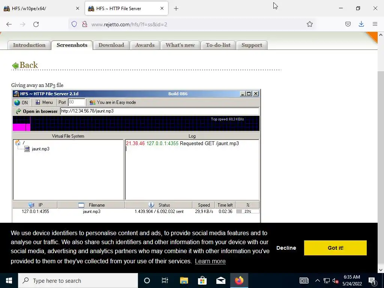The height and width of the screenshot is (288, 384).
Task: Accept cookies with the Got it! button
Action: tap(335, 248)
